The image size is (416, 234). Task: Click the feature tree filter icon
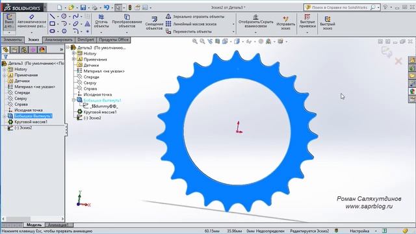[x=6, y=57]
